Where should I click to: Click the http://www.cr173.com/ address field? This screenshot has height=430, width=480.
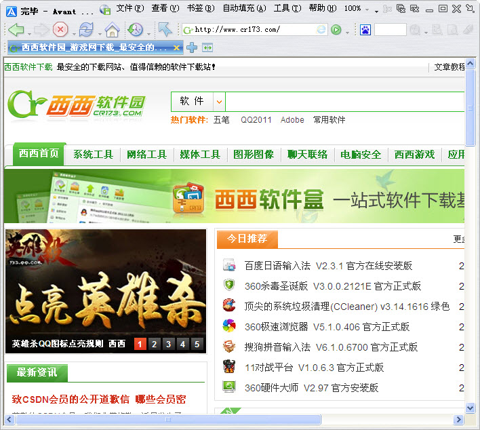[x=254, y=30]
